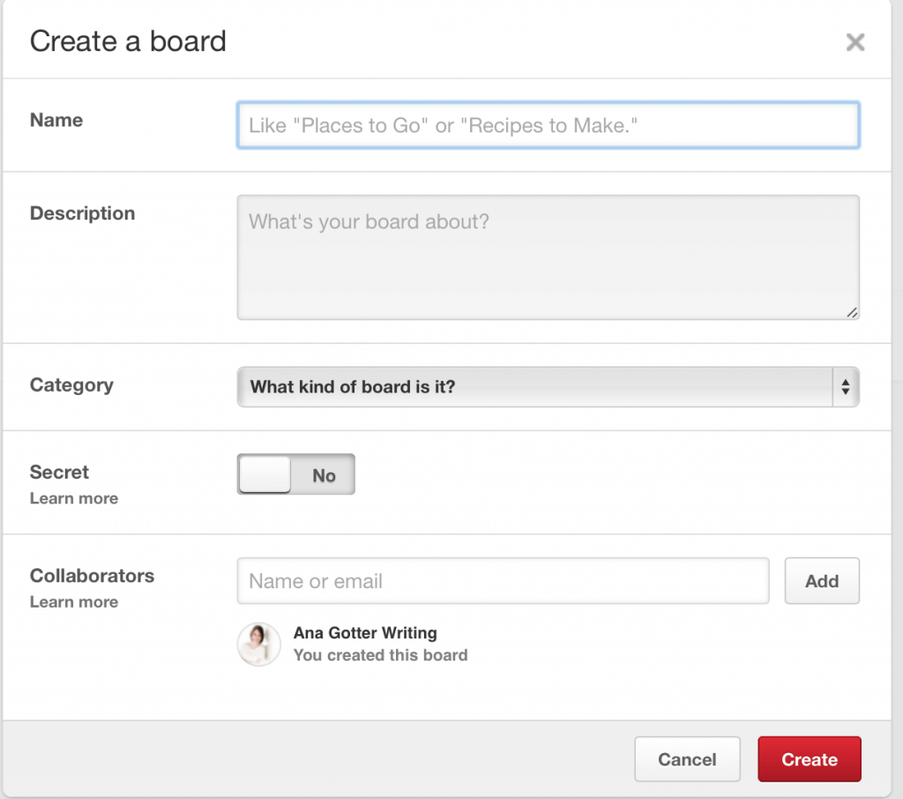Click the Collaborators name or email field

point(503,580)
